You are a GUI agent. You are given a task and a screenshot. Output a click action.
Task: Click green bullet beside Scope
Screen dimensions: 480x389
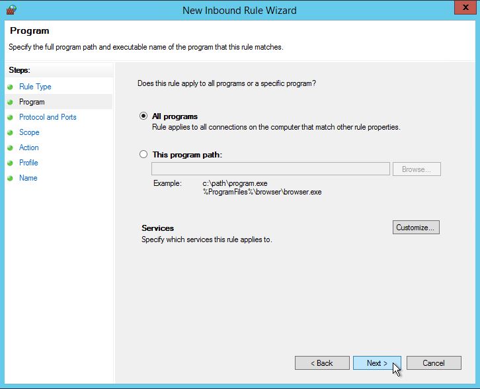point(10,132)
